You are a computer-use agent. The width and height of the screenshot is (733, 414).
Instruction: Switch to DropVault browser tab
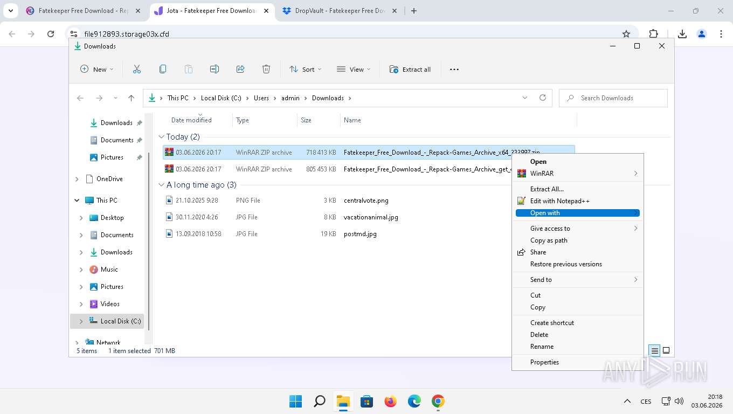click(340, 11)
